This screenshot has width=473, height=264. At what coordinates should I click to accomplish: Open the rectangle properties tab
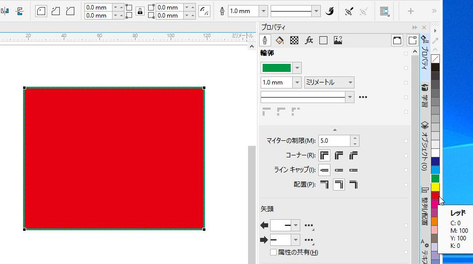[x=323, y=40]
